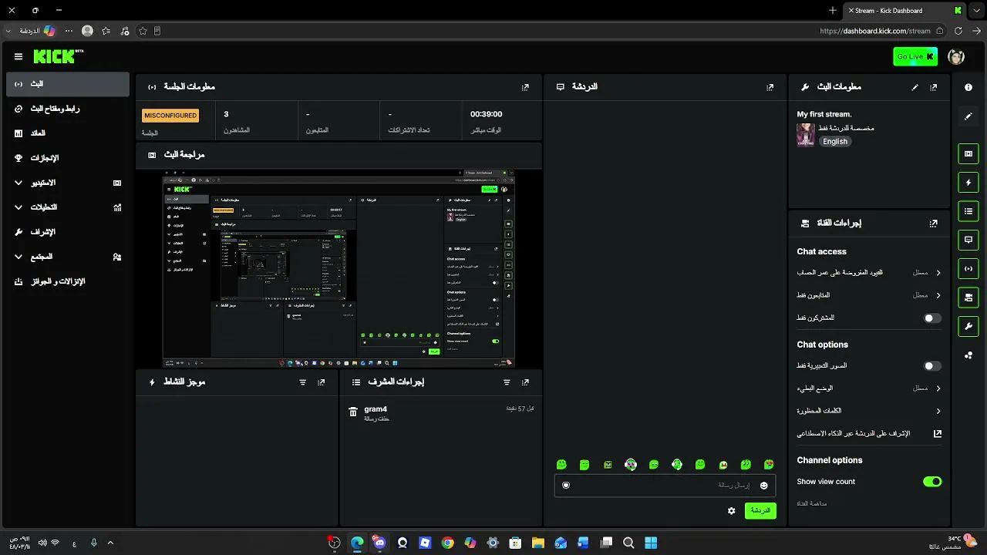Click the Go Live button
987x555 pixels.
point(915,56)
